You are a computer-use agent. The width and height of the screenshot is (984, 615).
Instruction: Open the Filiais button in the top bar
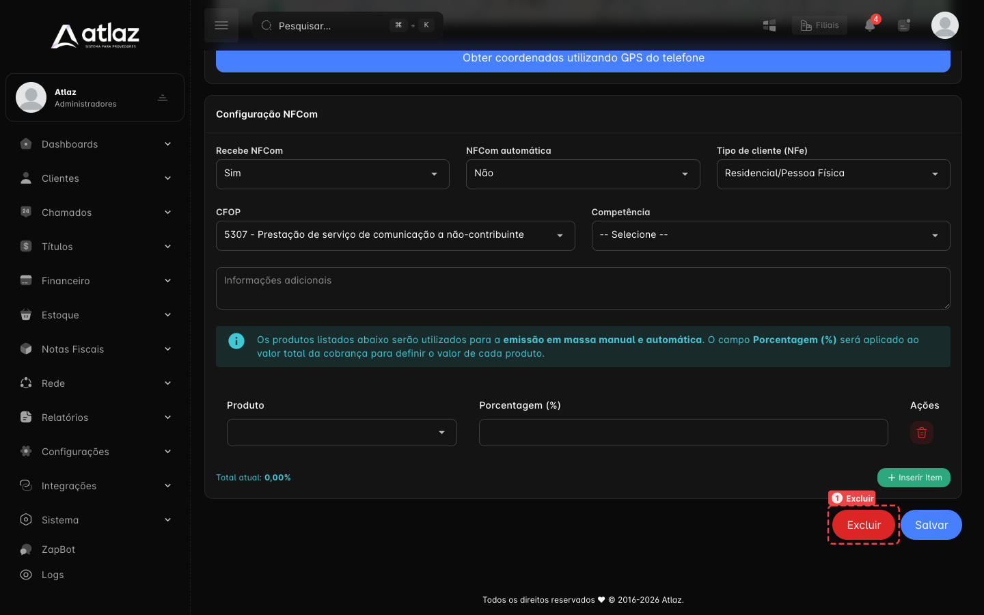pyautogui.click(x=819, y=25)
